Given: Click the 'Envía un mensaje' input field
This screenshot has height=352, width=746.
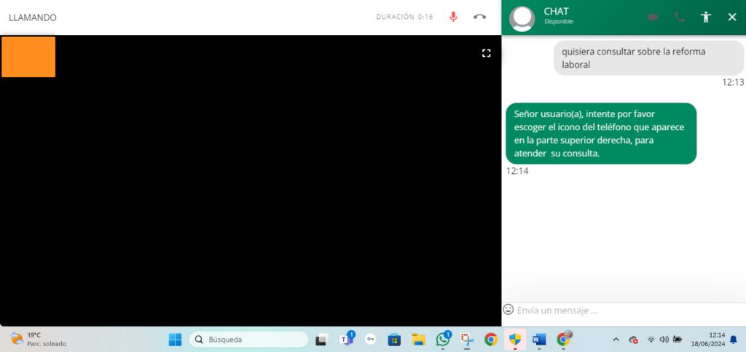Looking at the screenshot, I should coord(629,311).
